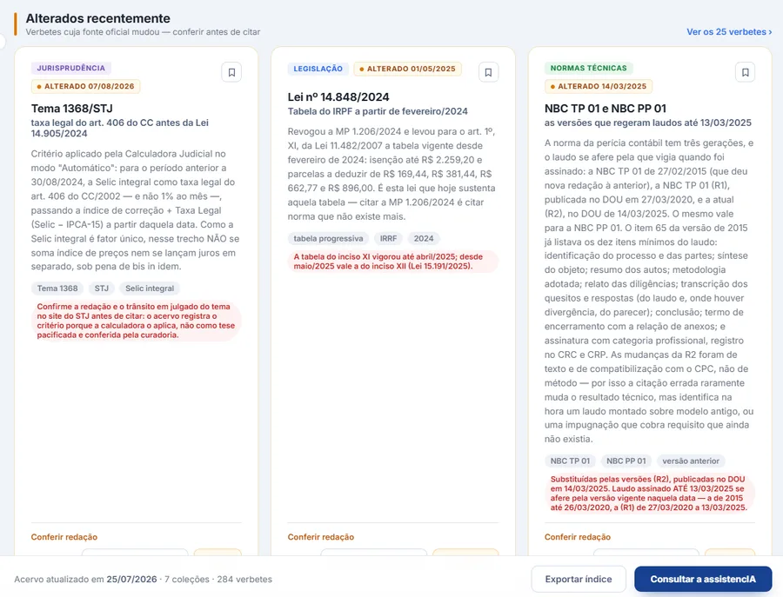Click 'Tabela do IRPF a partir de fevereiro/2024' subtitle
The width and height of the screenshot is (783, 597).
click(378, 111)
